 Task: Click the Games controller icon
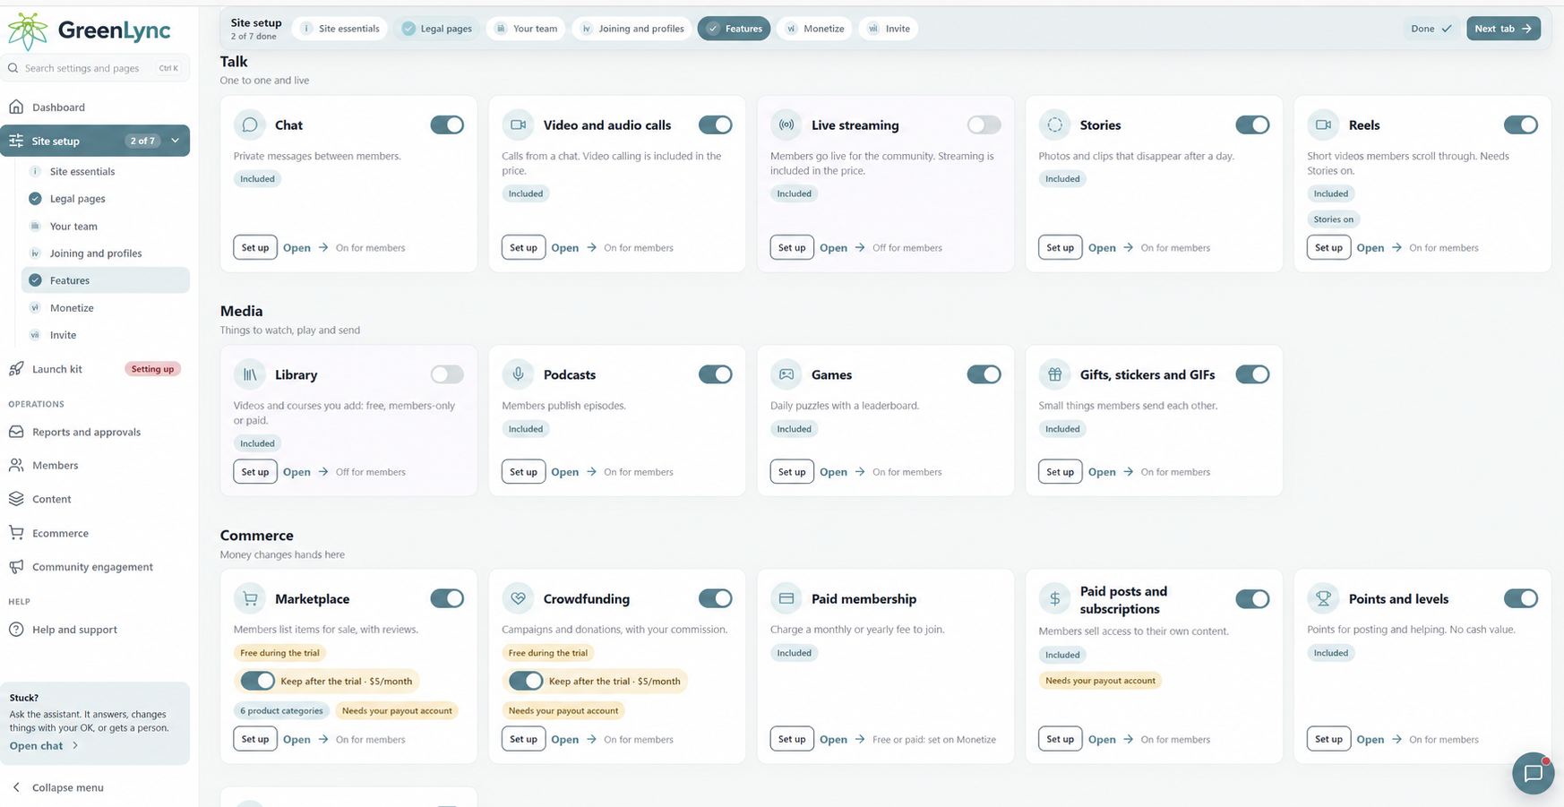click(786, 374)
